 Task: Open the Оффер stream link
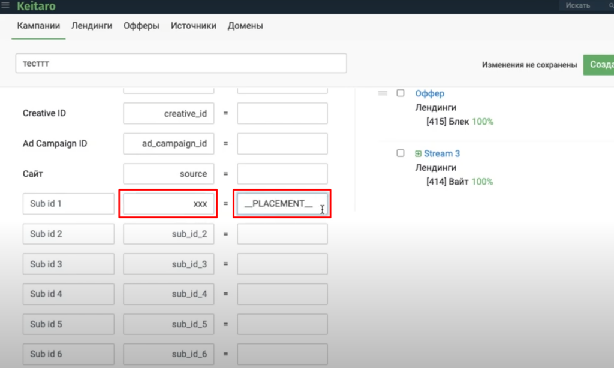pyautogui.click(x=430, y=93)
